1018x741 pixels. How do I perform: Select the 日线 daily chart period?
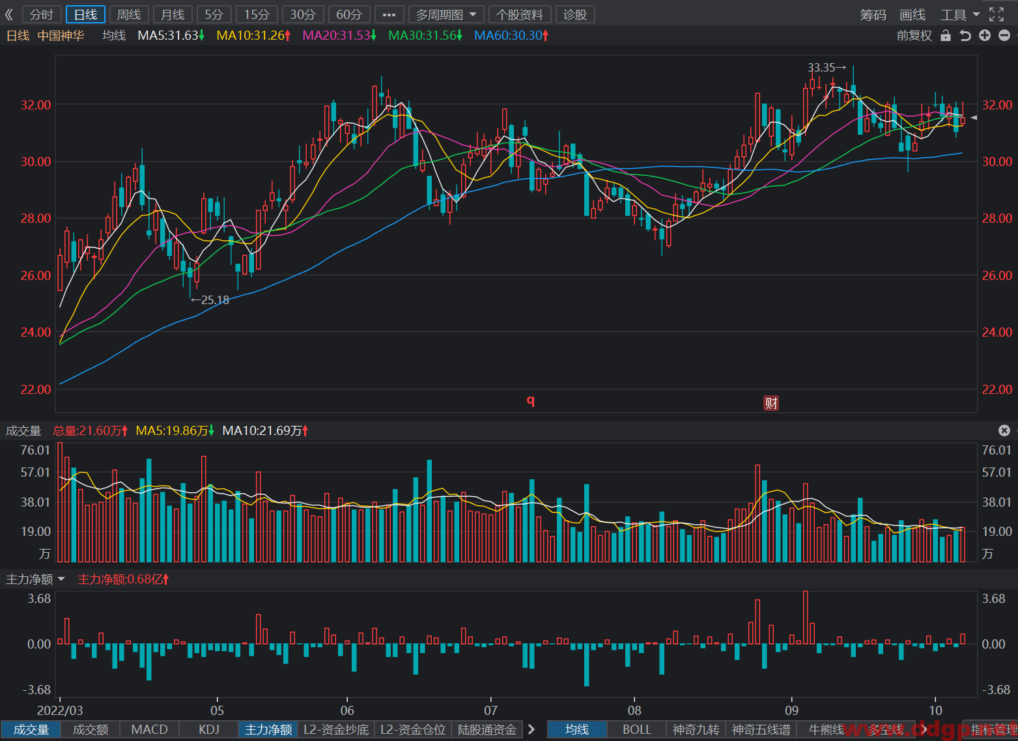[85, 14]
